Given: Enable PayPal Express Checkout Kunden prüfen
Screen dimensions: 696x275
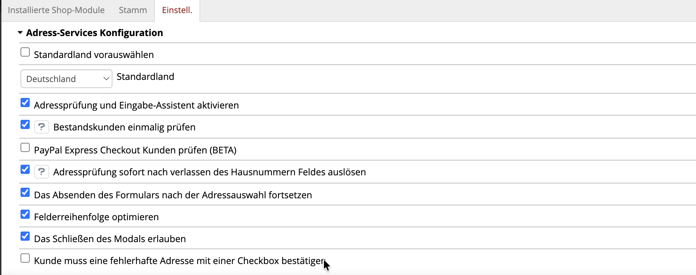Looking at the screenshot, I should [25, 147].
